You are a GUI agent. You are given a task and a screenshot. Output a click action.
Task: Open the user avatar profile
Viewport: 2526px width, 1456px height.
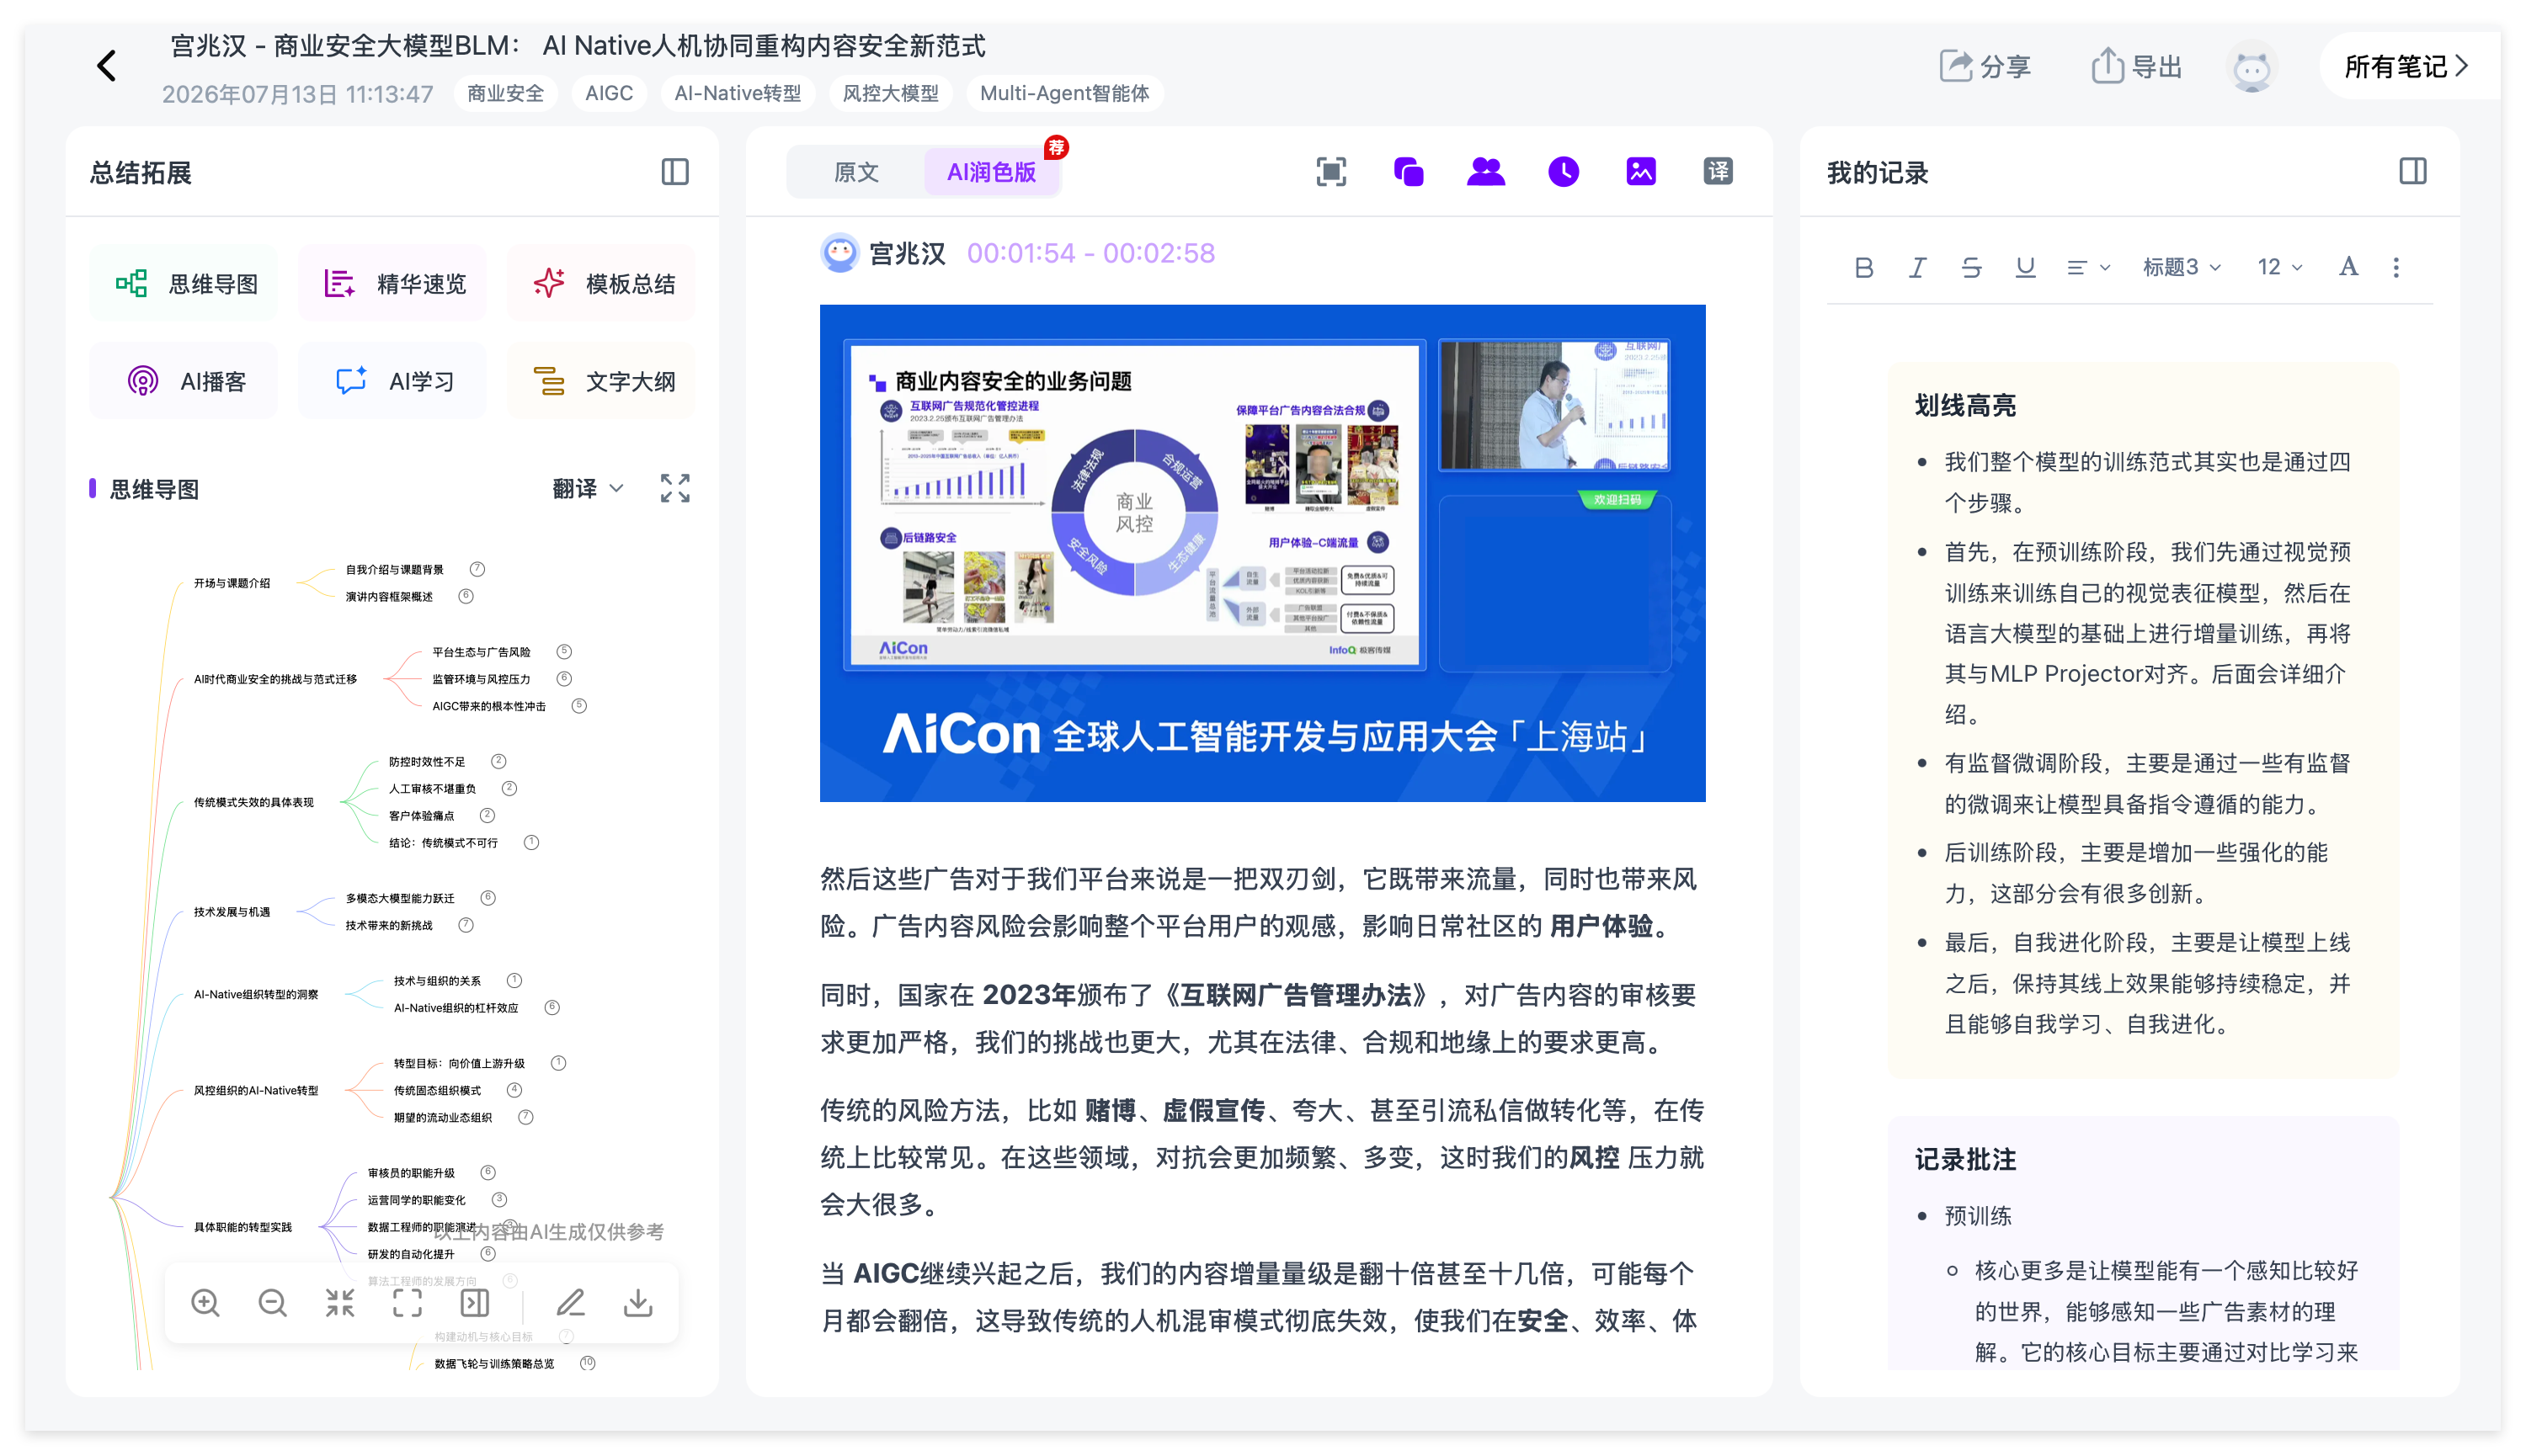(x=2251, y=67)
